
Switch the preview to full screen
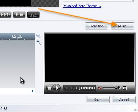(x=125, y=88)
